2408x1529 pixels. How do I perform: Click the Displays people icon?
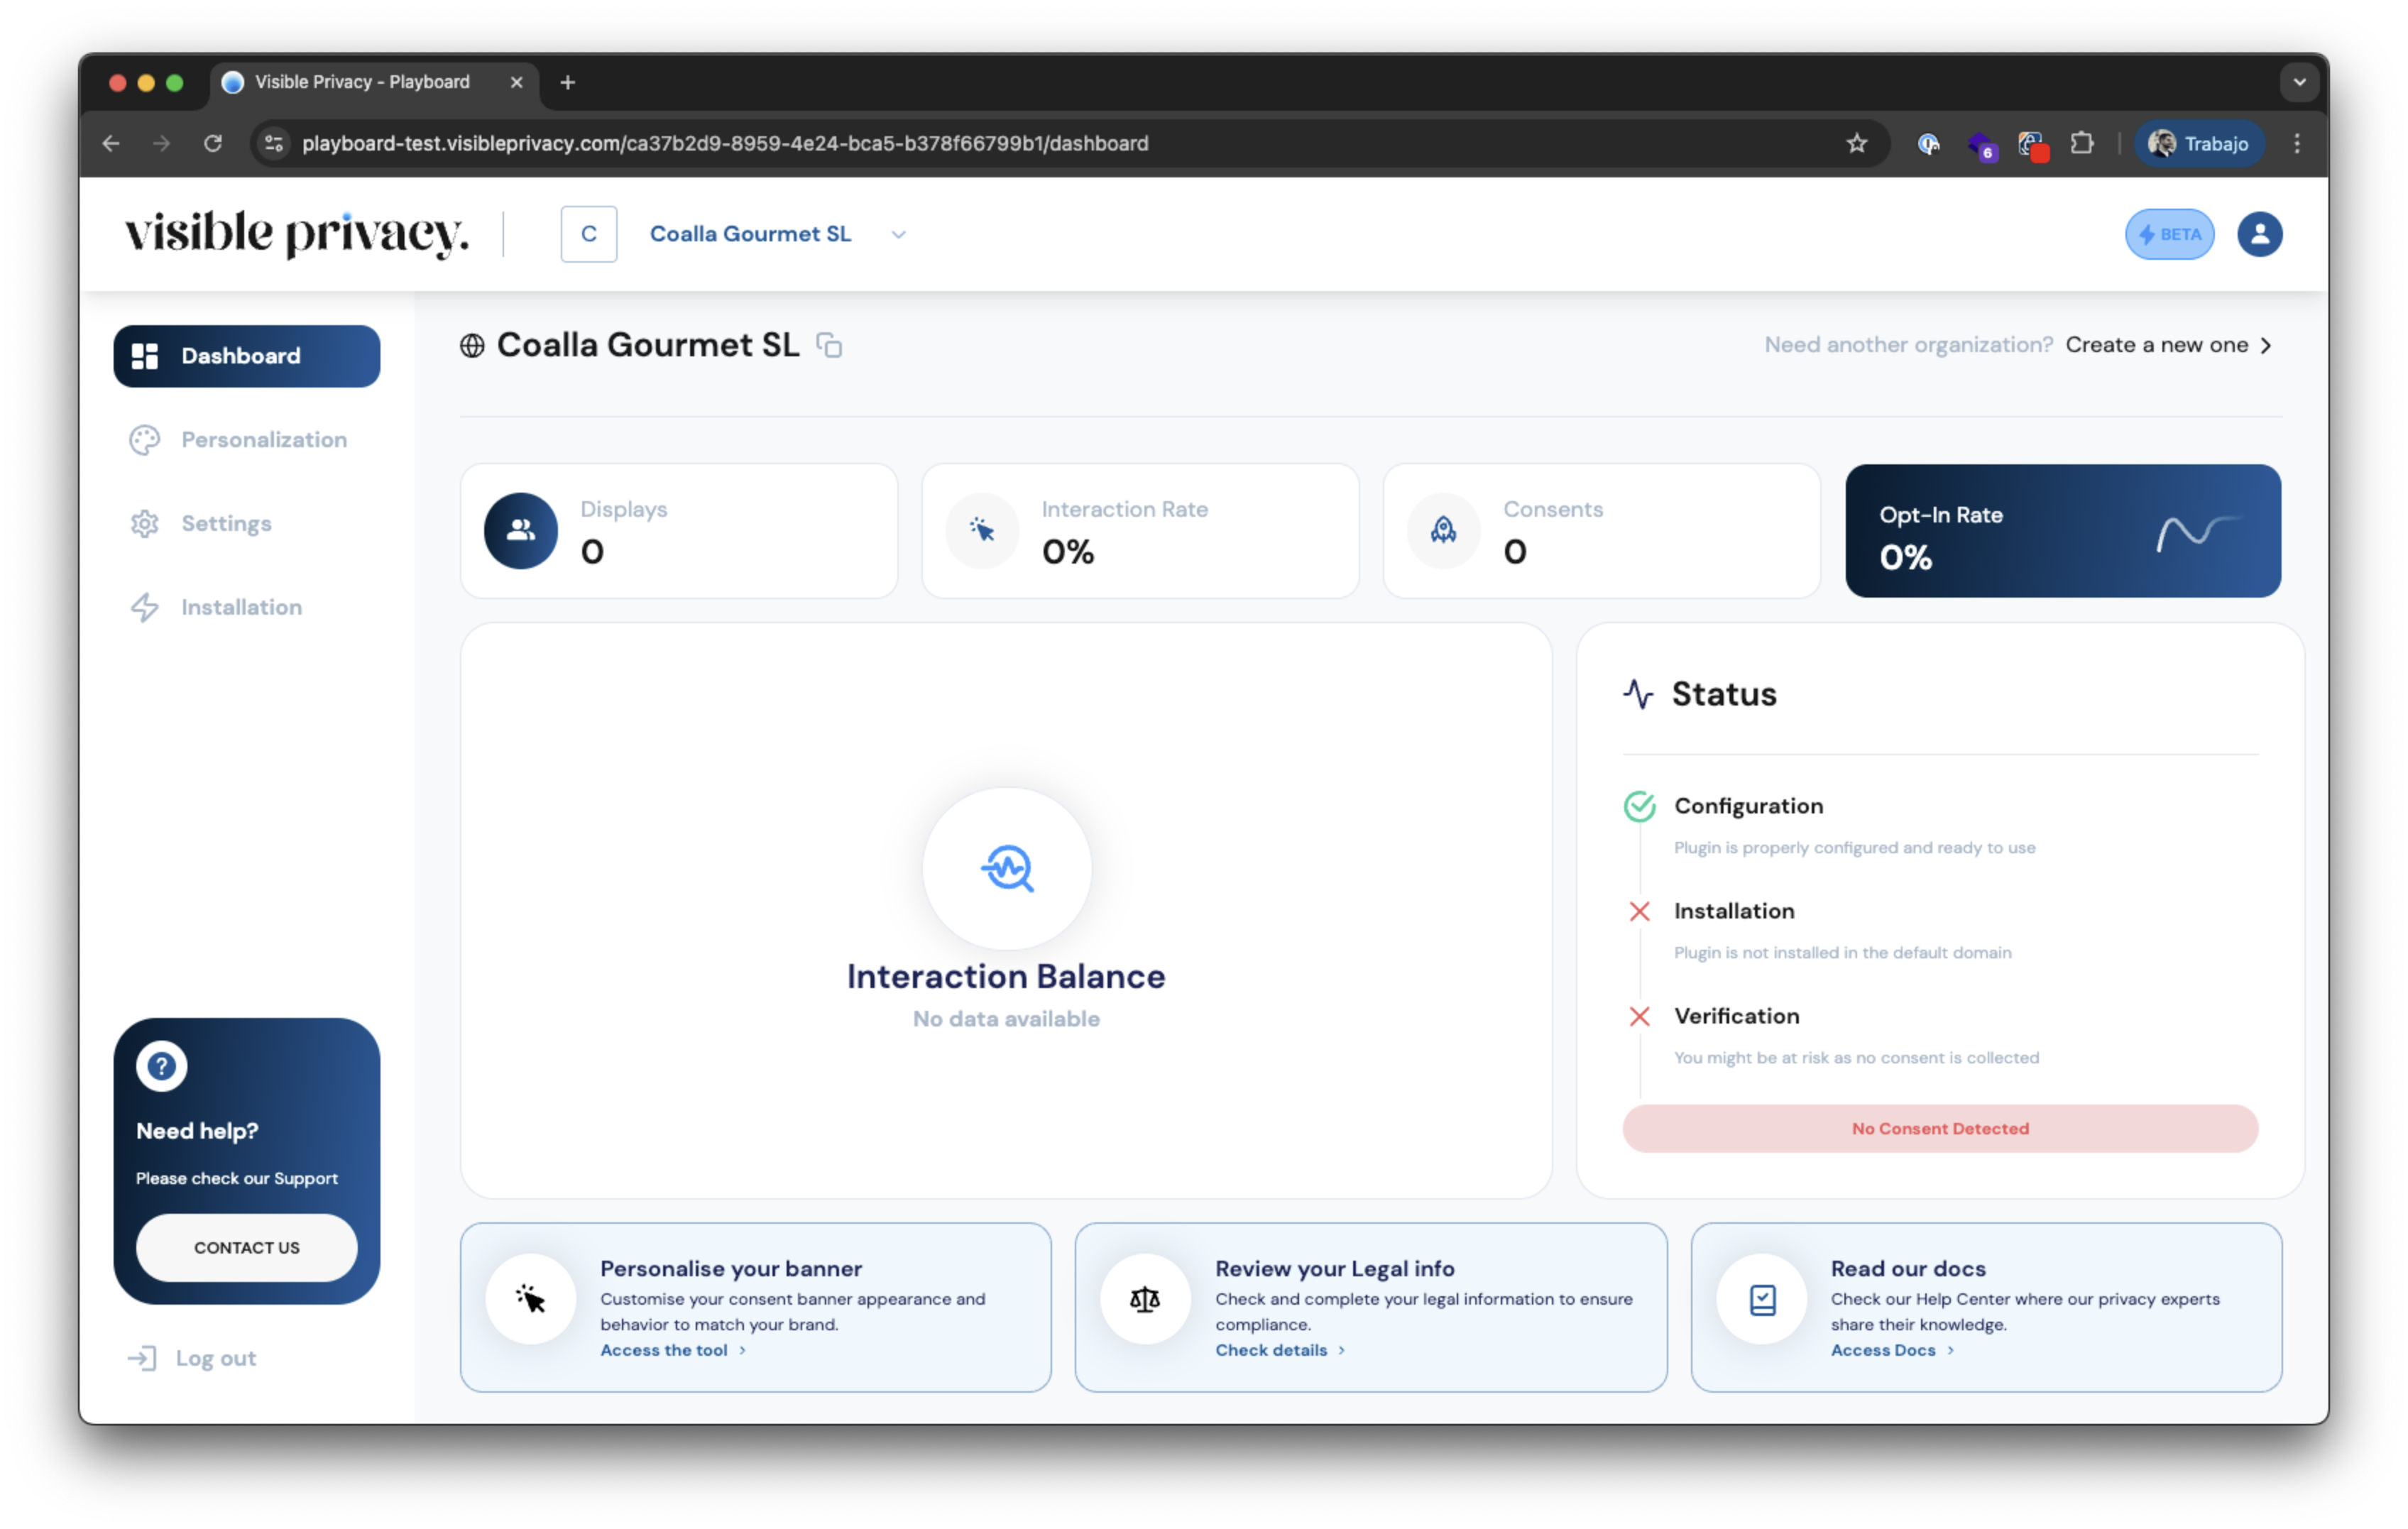point(520,530)
